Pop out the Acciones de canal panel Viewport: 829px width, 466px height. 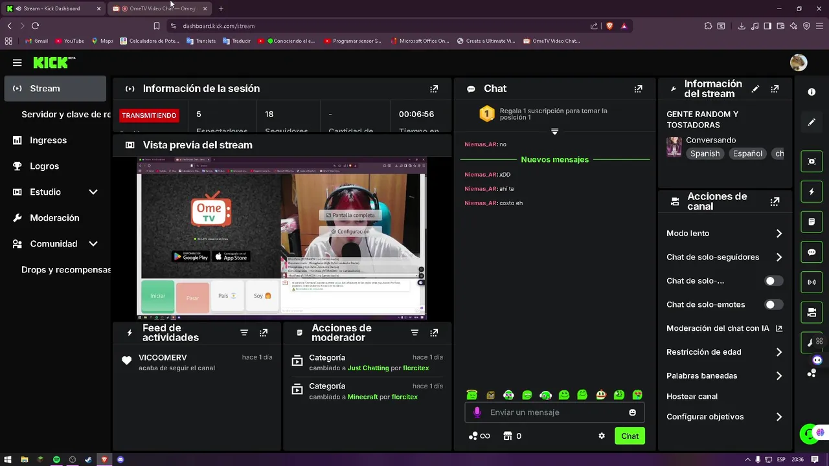click(775, 201)
